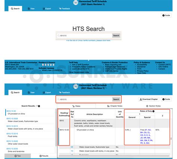Select result 6910.10.0010 Water closet bowls with tanks
Screen dimensions: 177x159
click(x=30, y=127)
